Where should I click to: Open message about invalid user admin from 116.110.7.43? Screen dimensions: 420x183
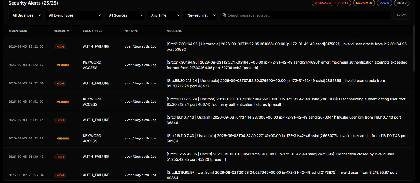(x=287, y=138)
